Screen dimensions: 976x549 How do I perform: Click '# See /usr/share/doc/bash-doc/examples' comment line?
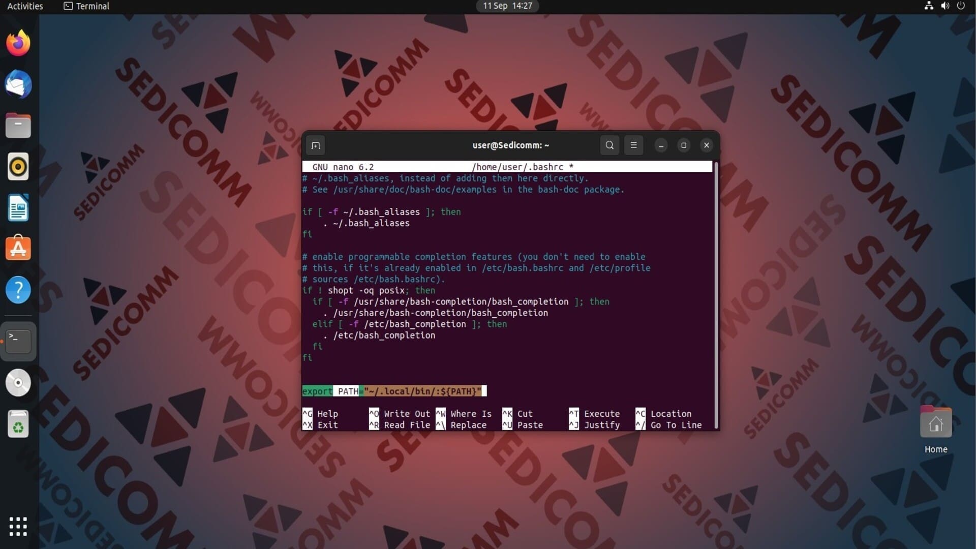pyautogui.click(x=463, y=190)
